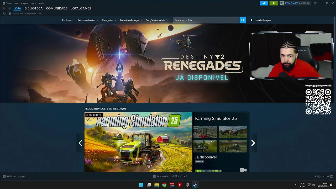This screenshot has height=189, width=336.
Task: Click Adicionar um jogo
Action: tap(16, 176)
